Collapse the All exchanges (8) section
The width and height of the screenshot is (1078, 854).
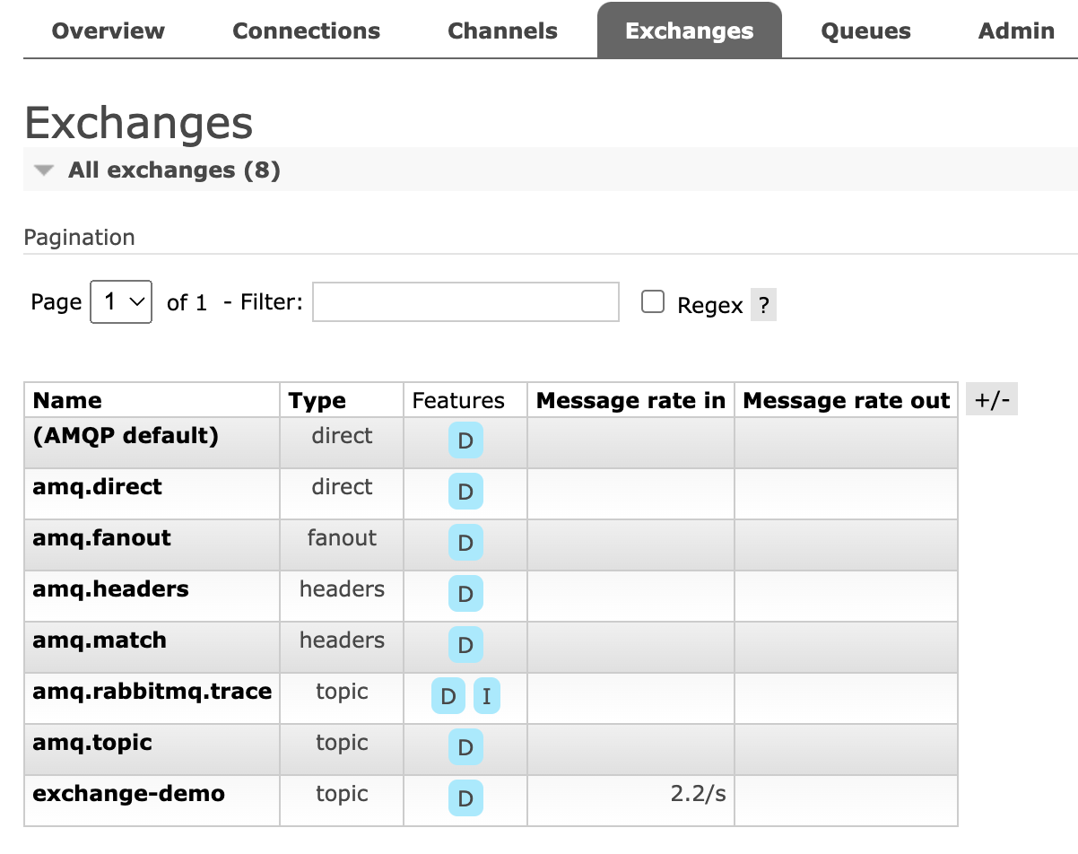[43, 170]
